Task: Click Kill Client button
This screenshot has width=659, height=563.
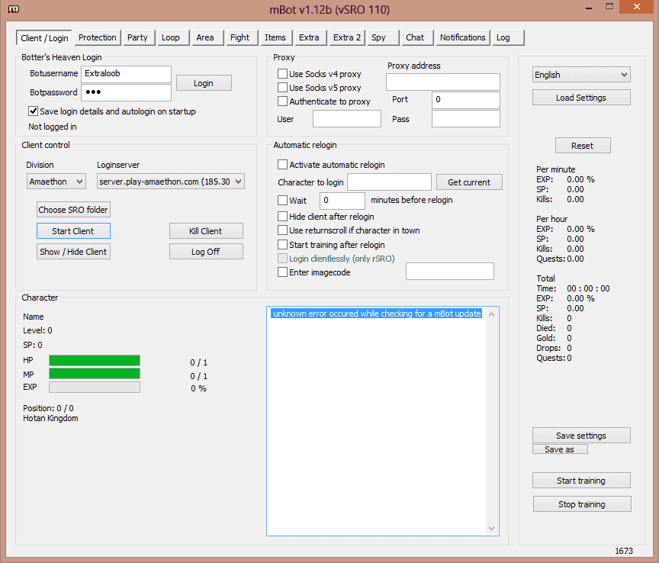Action: pos(206,231)
